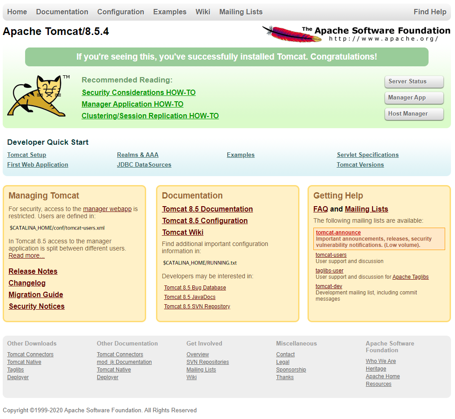Open Deployer under Other Downloads
Image resolution: width=455 pixels, height=419 pixels.
[x=18, y=377]
